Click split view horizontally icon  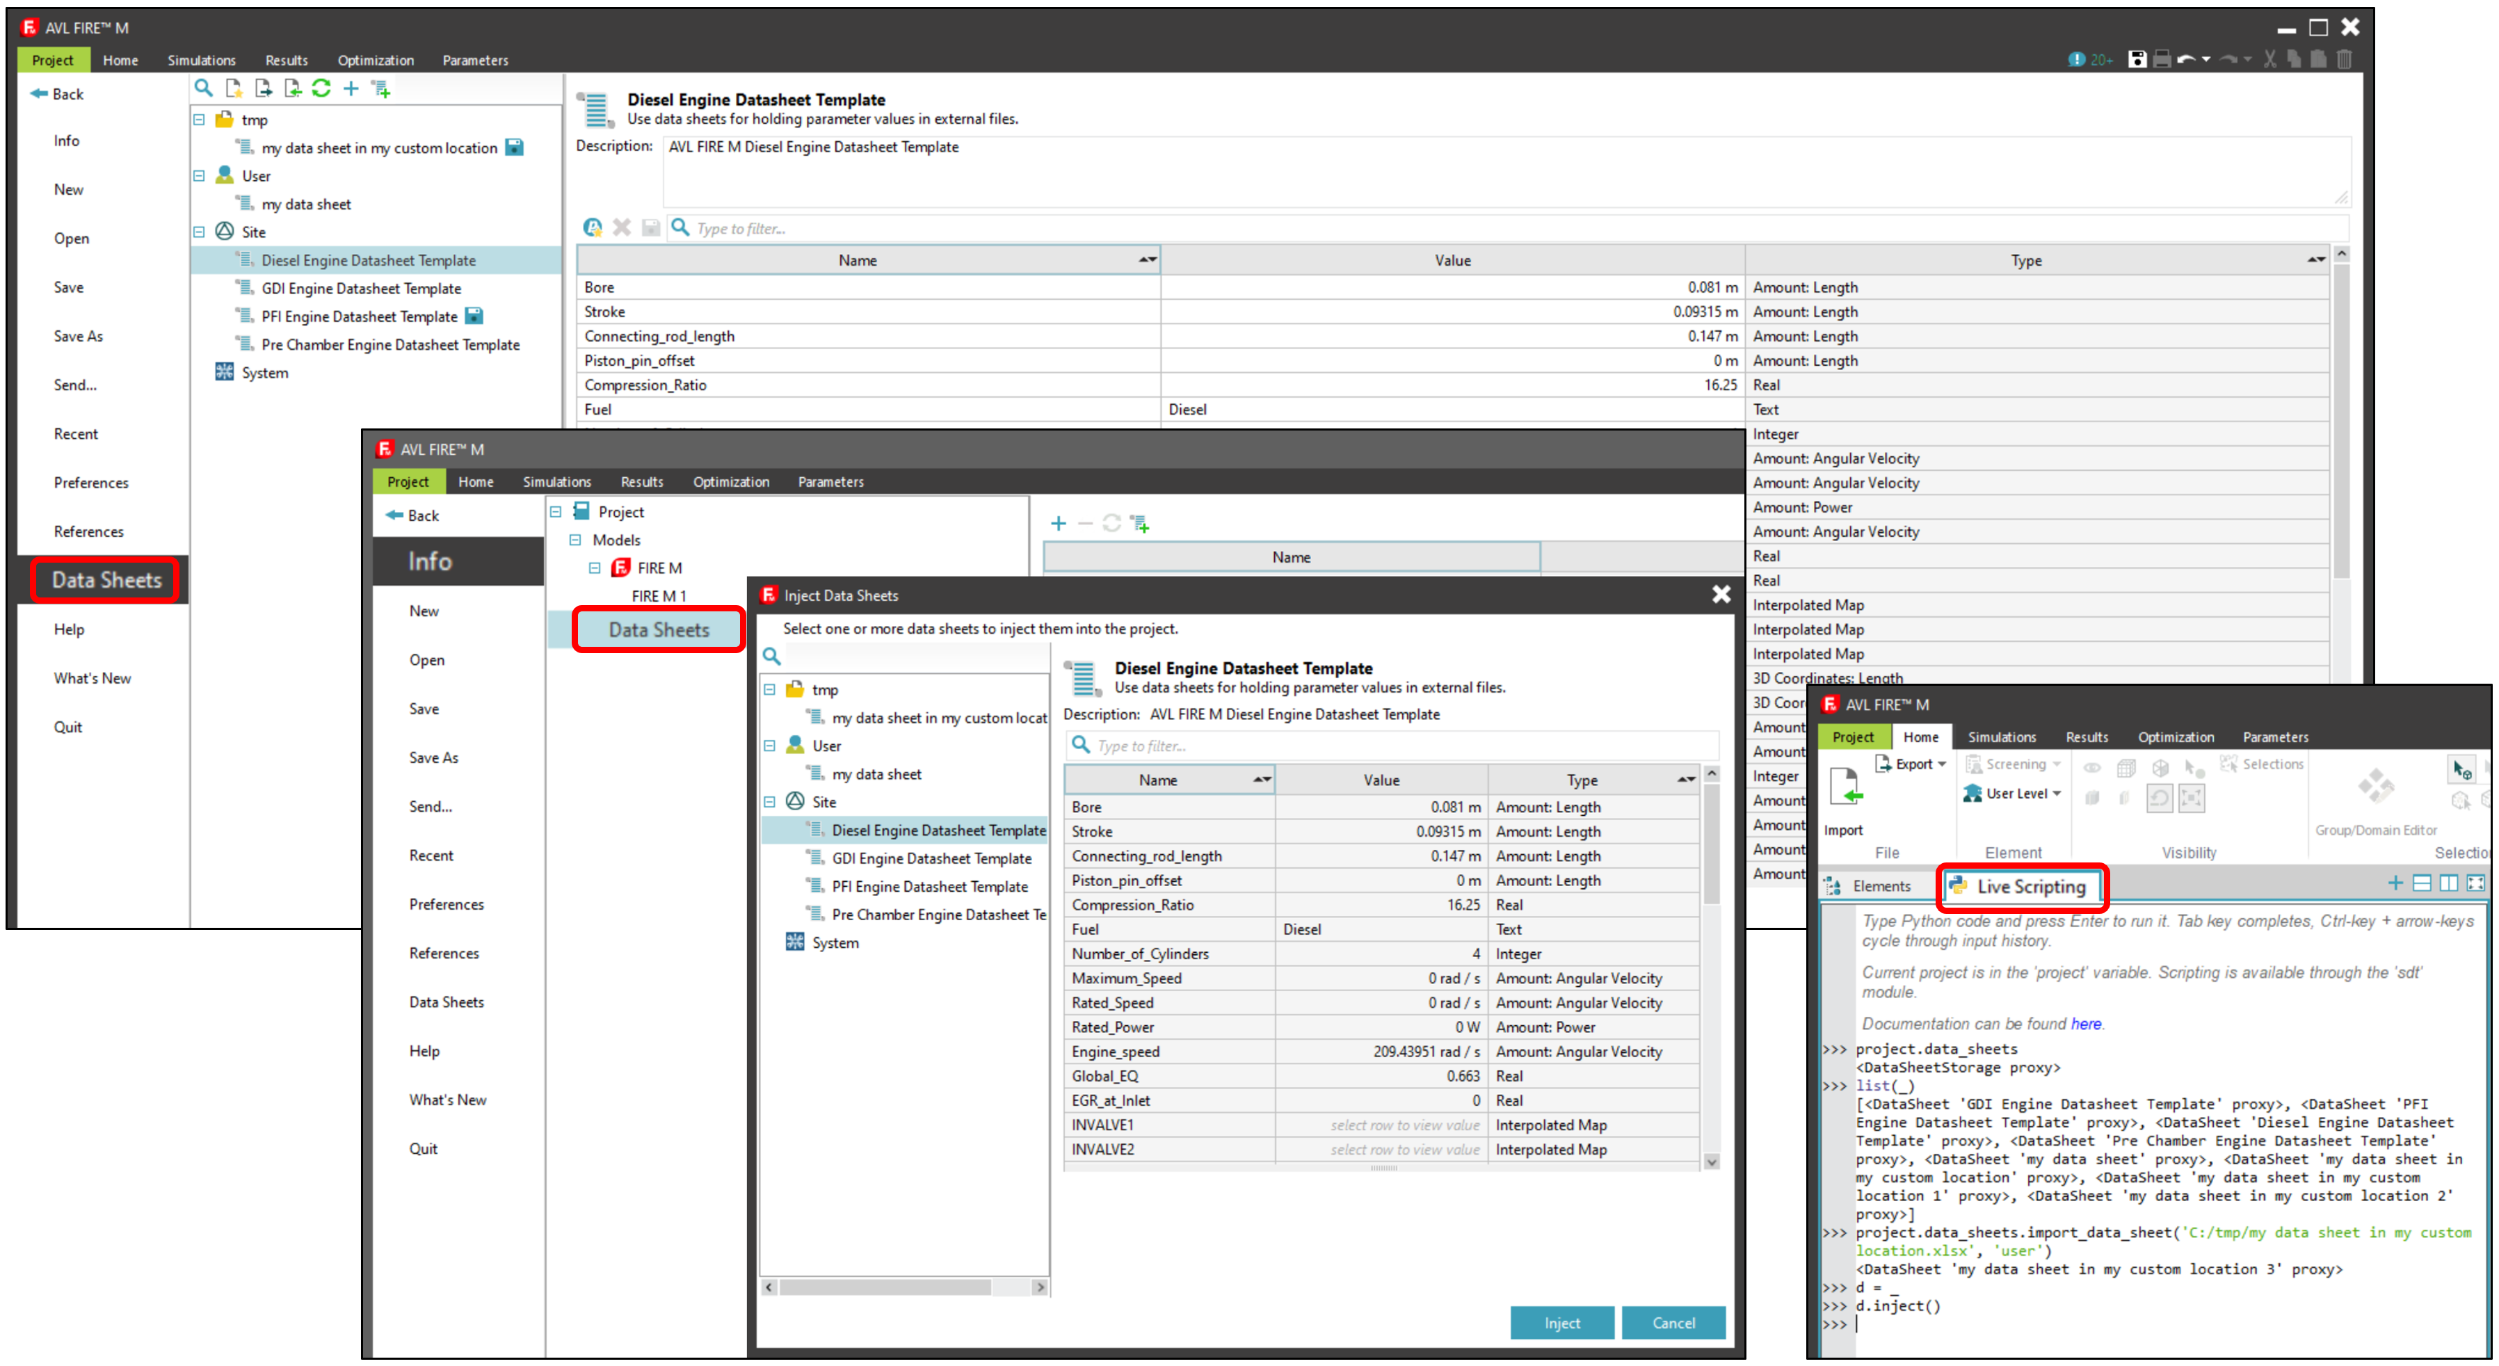(x=2422, y=883)
